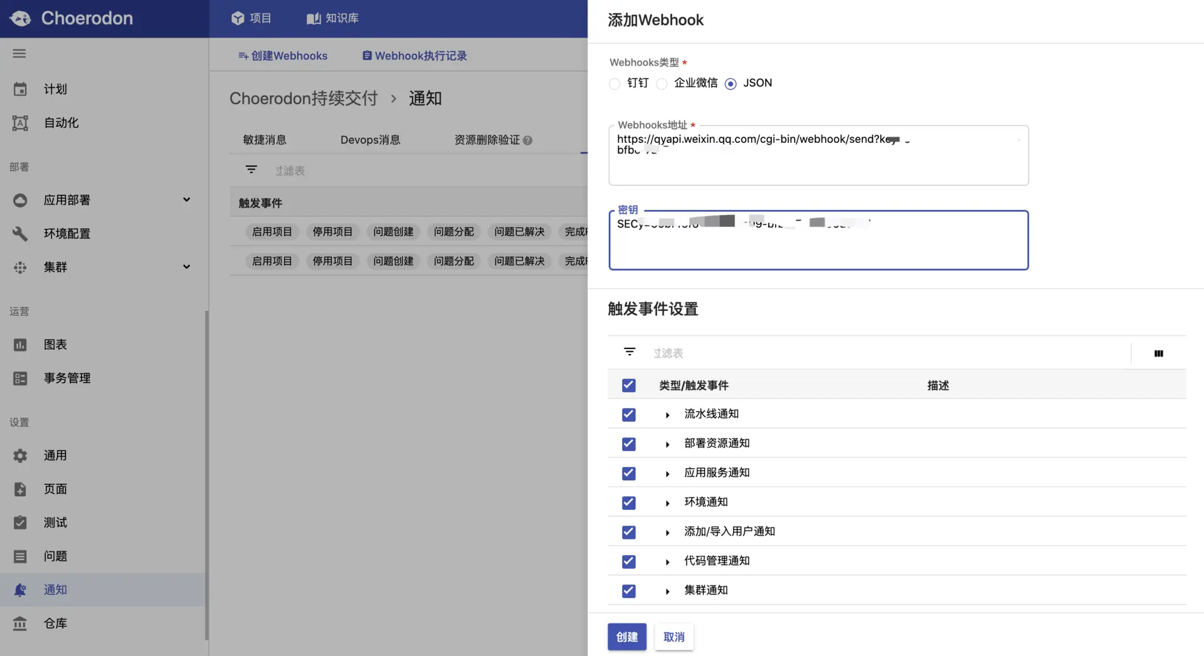
Task: Collapse the 应用部署 sidebar group
Action: pyautogui.click(x=186, y=199)
